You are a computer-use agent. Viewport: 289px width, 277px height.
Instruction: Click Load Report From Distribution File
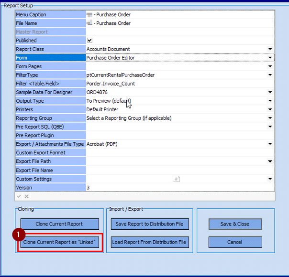click(149, 242)
